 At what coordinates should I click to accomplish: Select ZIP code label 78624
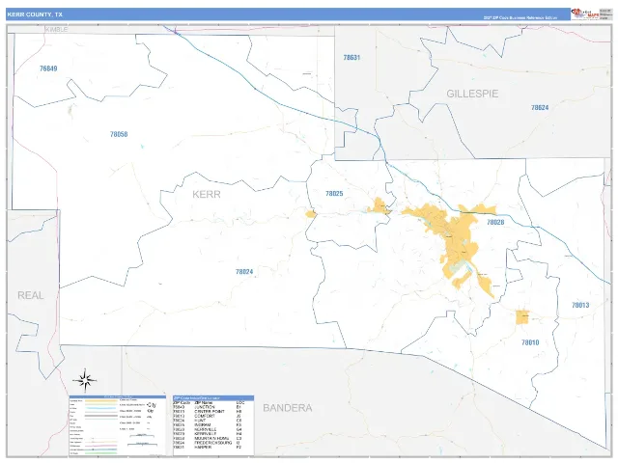[x=540, y=107]
